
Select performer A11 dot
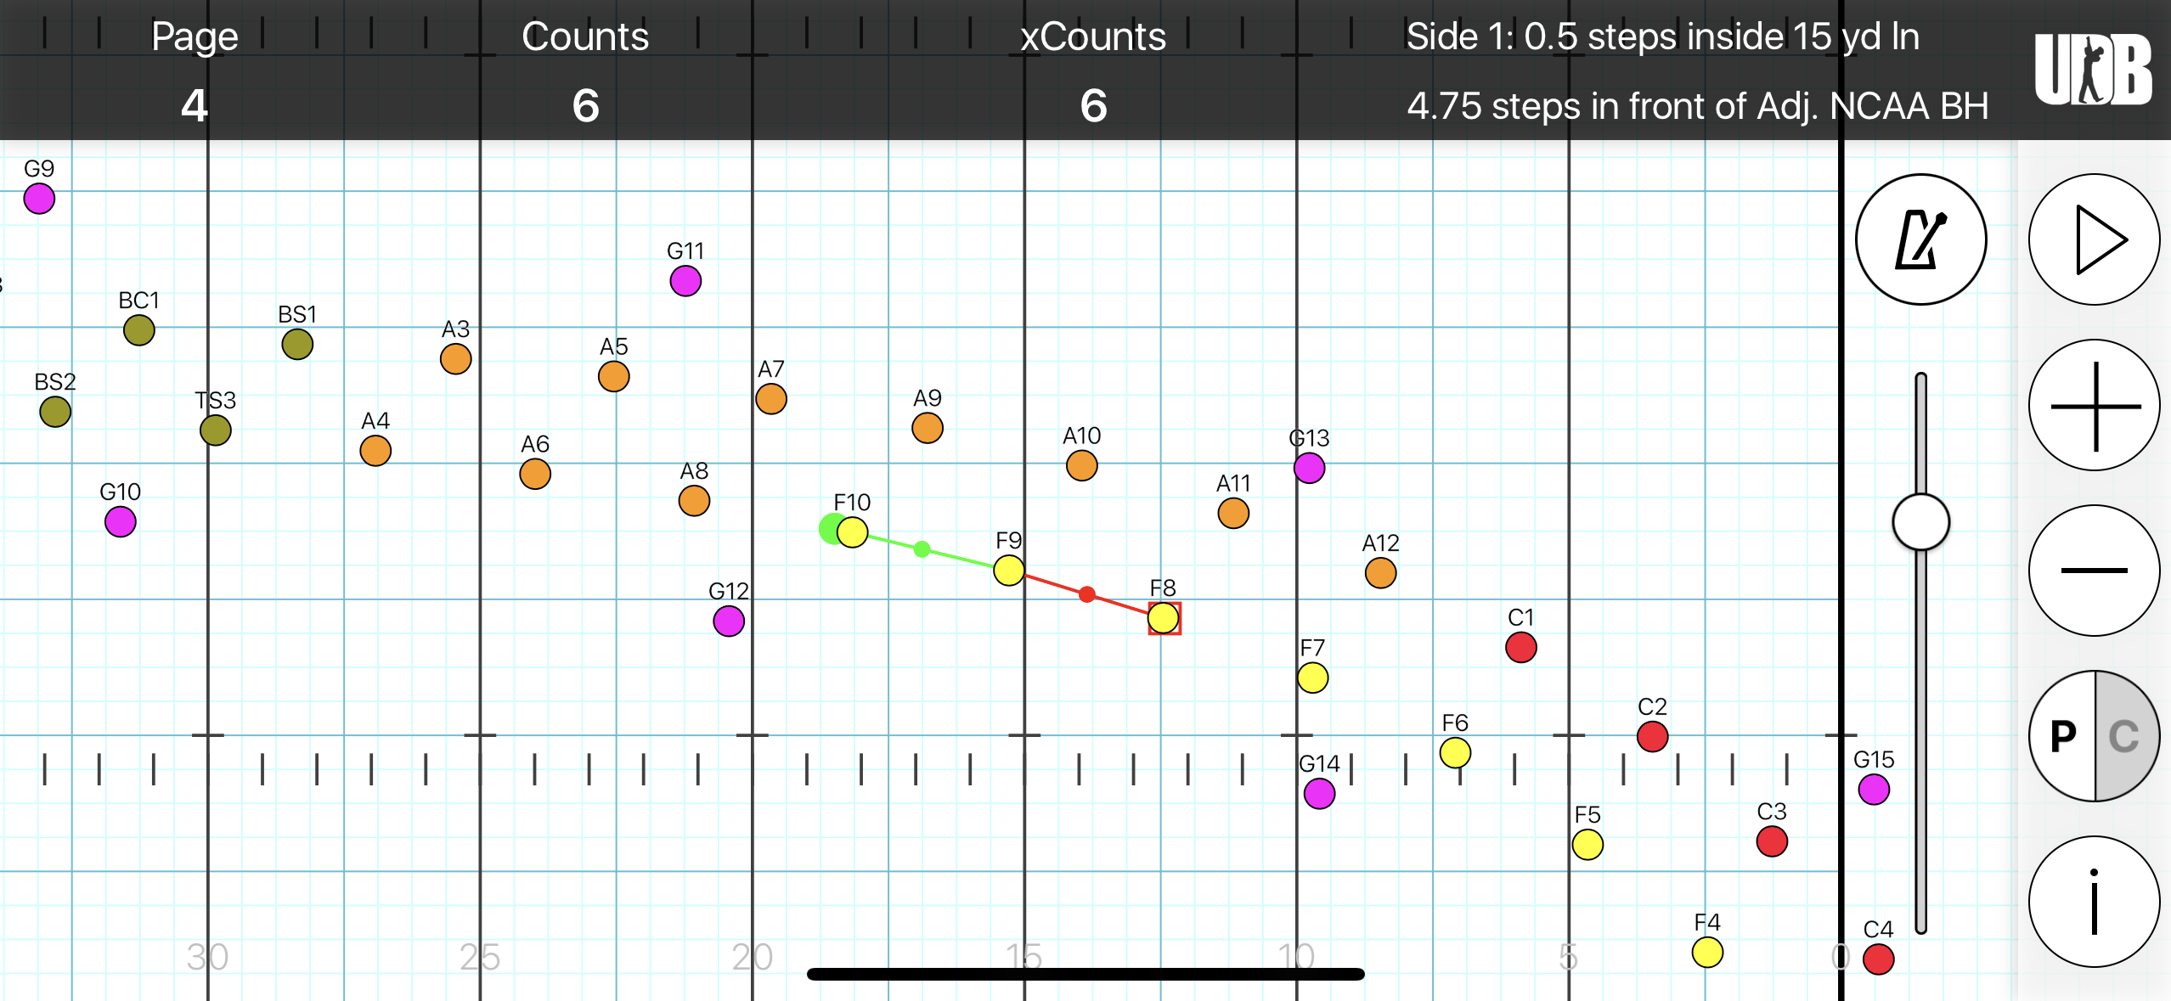coord(1233,513)
